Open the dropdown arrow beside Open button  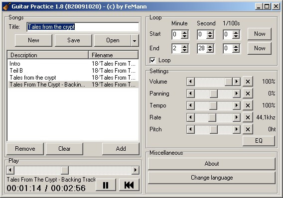coord(135,40)
